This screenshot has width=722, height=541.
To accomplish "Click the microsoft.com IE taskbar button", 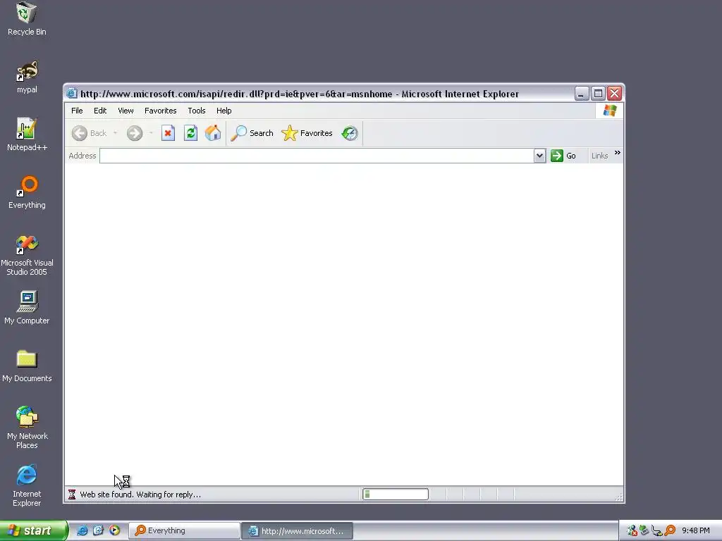I will click(x=297, y=530).
